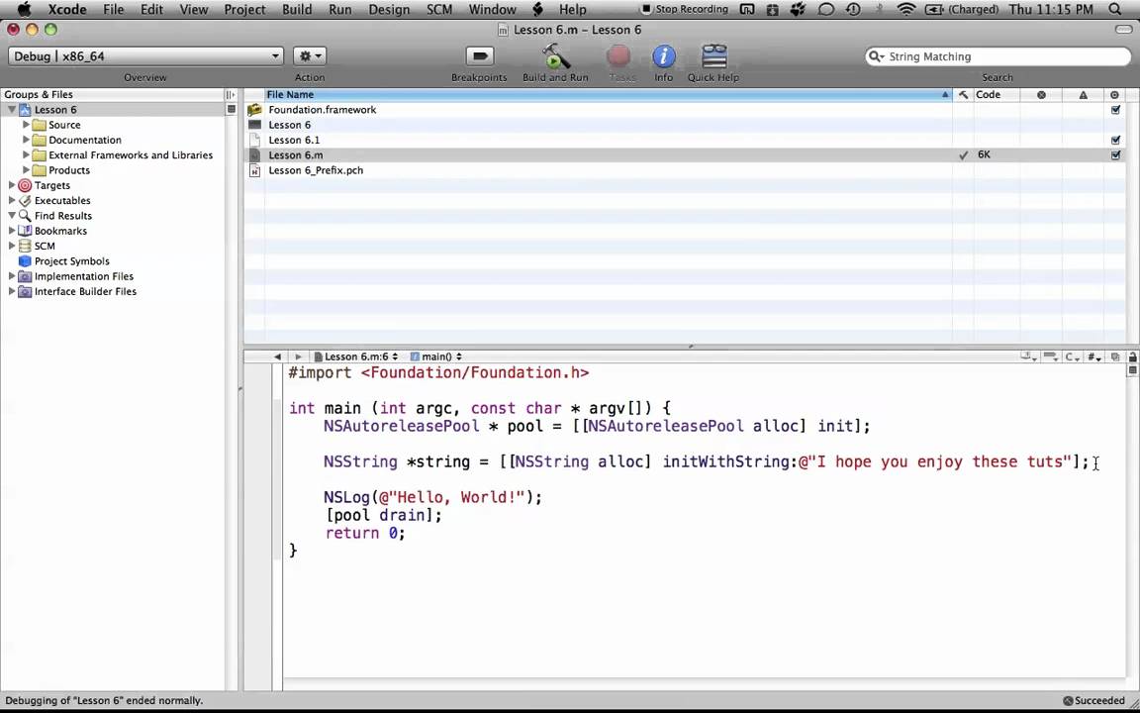Select Interface Builder Files smart group
1140x713 pixels.
[85, 292]
